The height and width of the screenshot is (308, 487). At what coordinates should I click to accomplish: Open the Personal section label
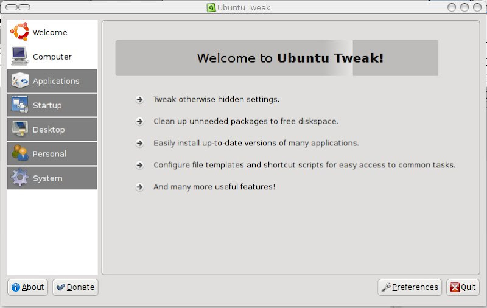[x=49, y=153]
